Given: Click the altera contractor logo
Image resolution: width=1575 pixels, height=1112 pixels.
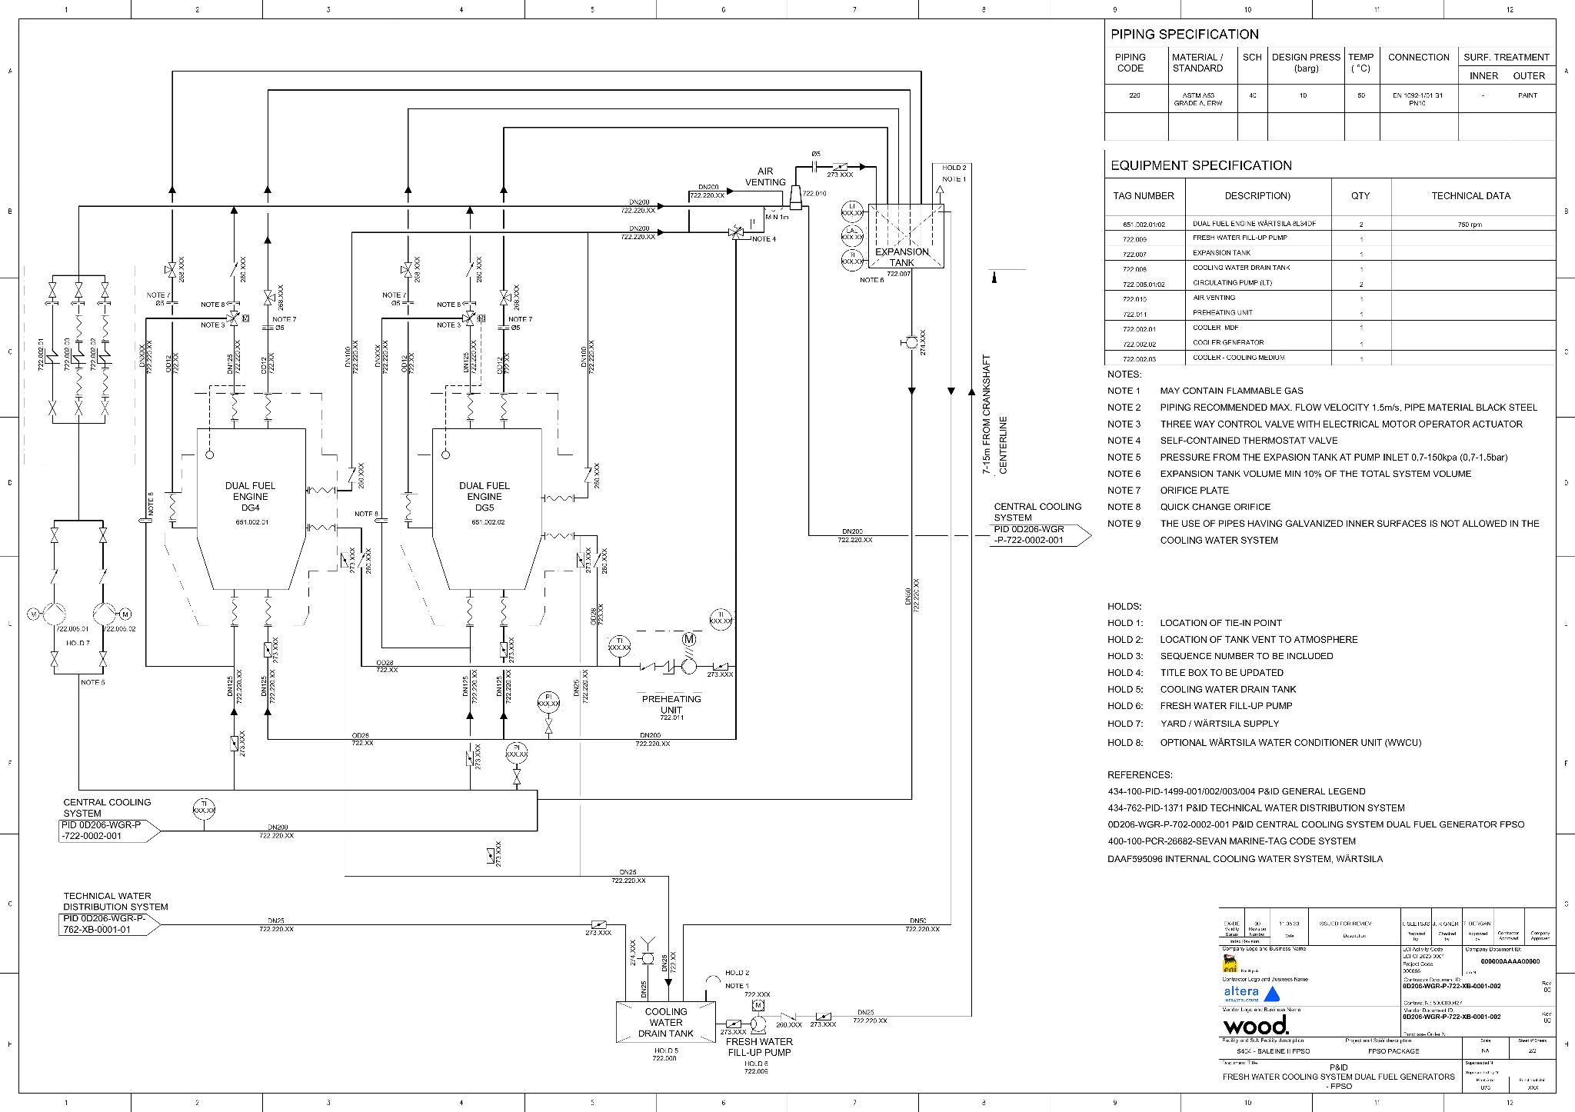Looking at the screenshot, I should tap(1251, 994).
